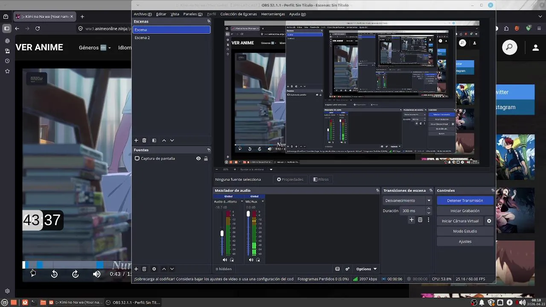The image size is (546, 307).
Task: Expand Géneros dropdown on anime site
Action: [x=95, y=48]
